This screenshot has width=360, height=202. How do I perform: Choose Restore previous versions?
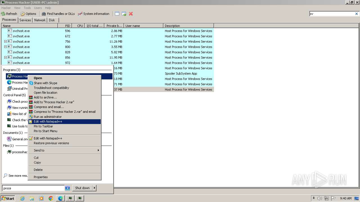(64, 143)
